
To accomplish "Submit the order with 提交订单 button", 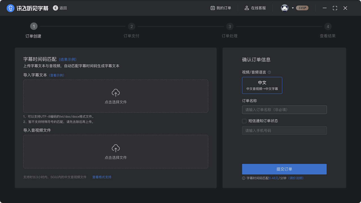I will 284,169.
